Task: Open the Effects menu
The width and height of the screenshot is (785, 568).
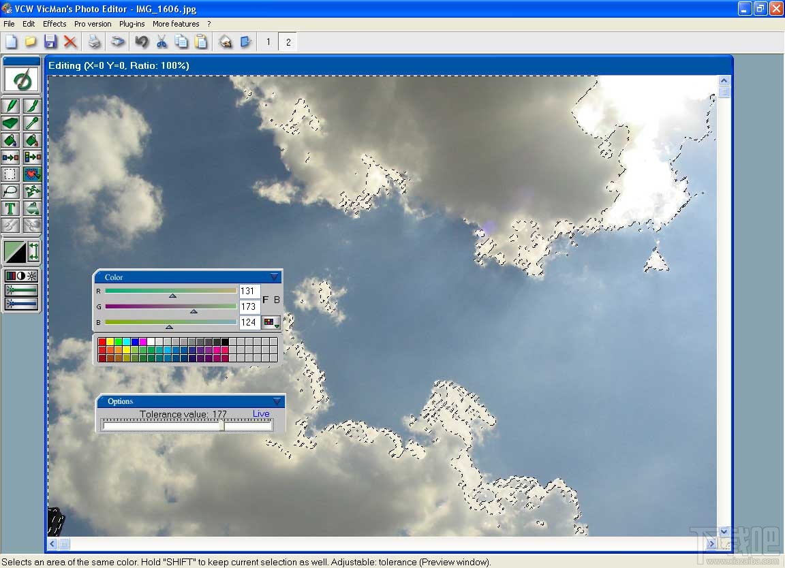Action: pyautogui.click(x=55, y=24)
